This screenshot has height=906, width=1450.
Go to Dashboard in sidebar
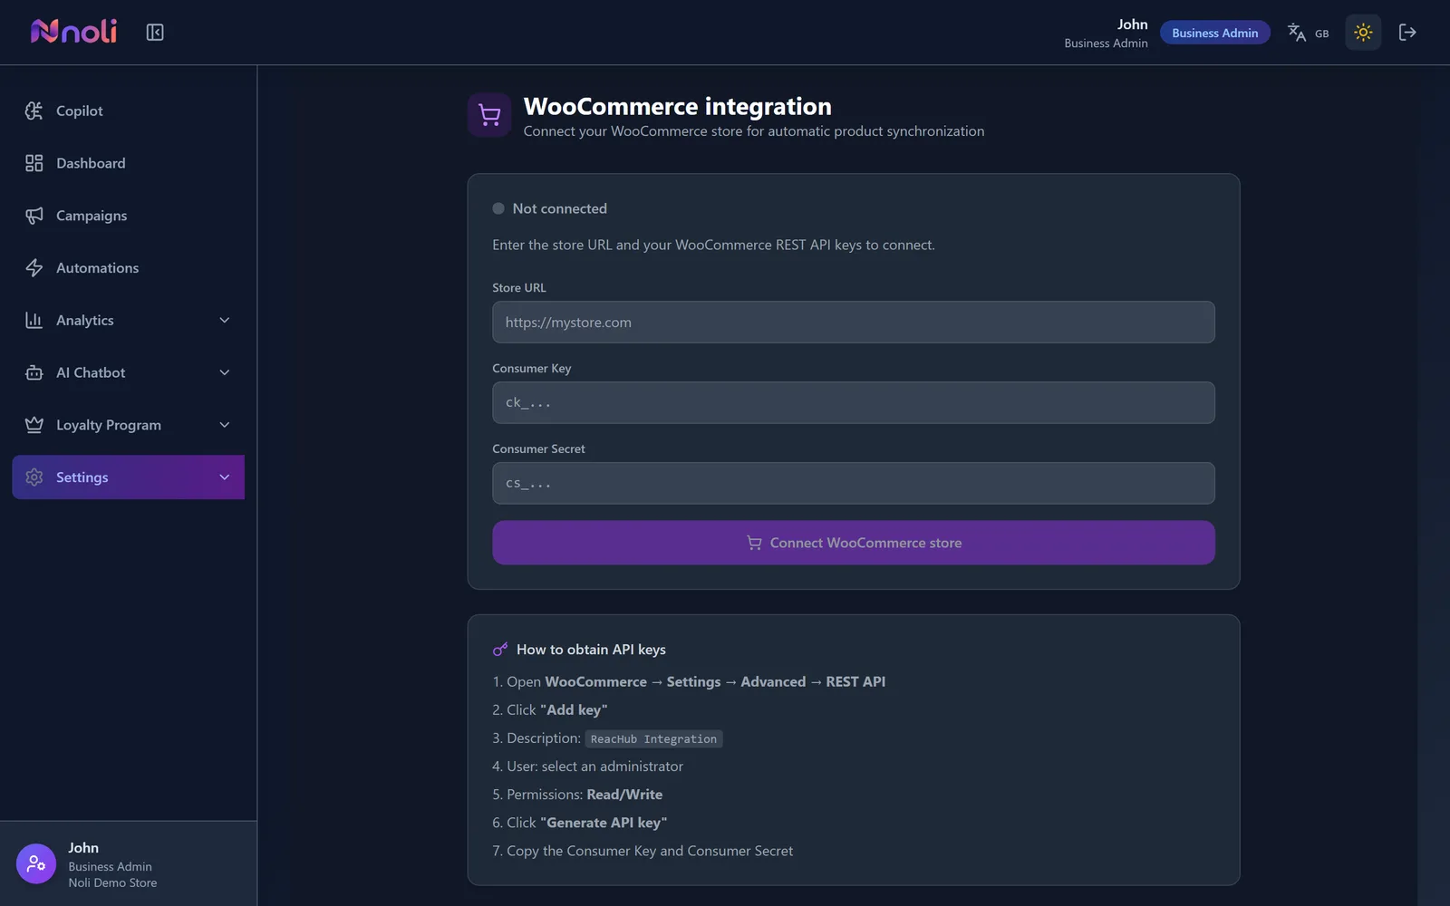[x=129, y=163]
